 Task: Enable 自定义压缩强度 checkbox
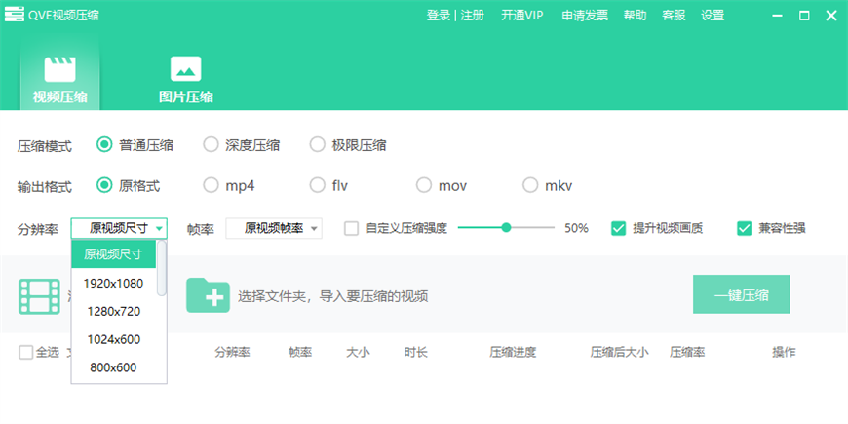click(x=352, y=229)
